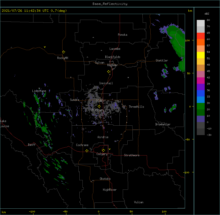Image resolution: width=220 pixels, height=215 pixels.
Task: Click the yellow V marker east of Calgary
Action: [x=109, y=149]
